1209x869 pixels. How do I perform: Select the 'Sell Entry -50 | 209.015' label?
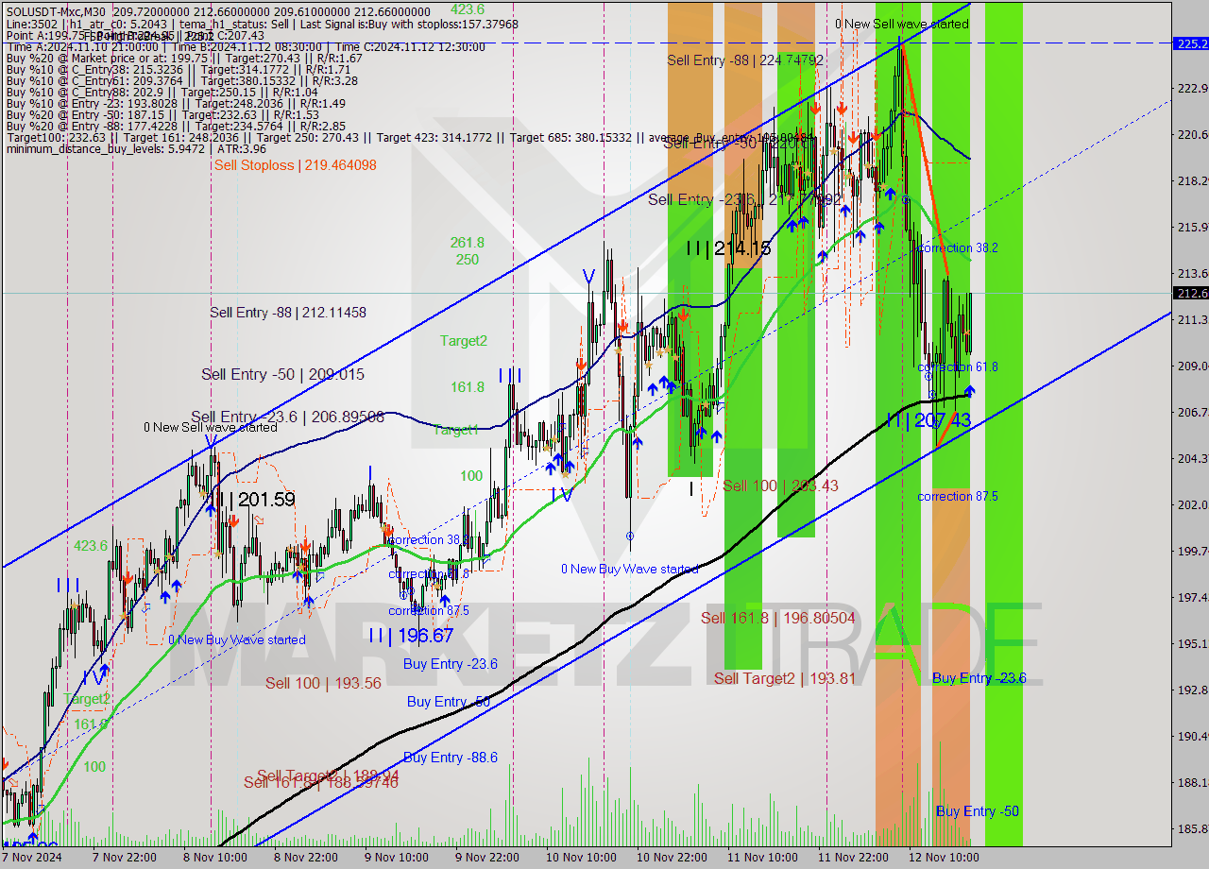[x=282, y=375]
